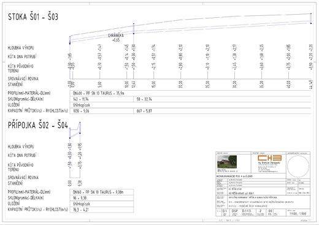Select the capacity cell 1030 - 9,06

click(x=102, y=111)
